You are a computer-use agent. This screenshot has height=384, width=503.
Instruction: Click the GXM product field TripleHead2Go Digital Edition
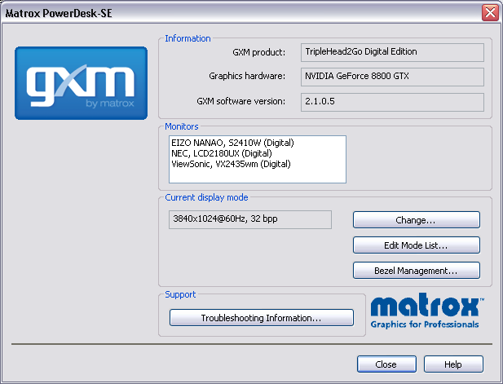point(392,52)
